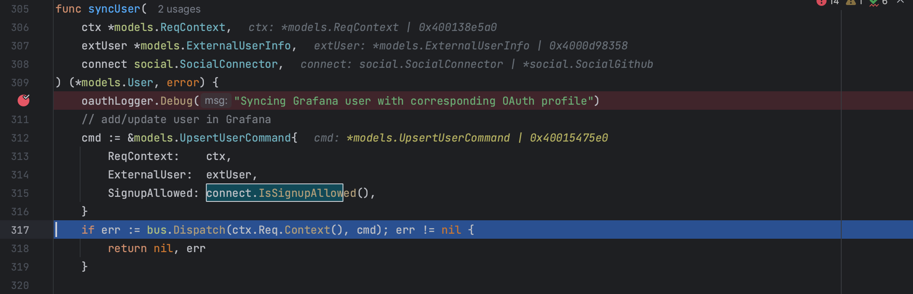
Task: Click extUser inline debug value 0x4000d98358
Action: point(588,46)
